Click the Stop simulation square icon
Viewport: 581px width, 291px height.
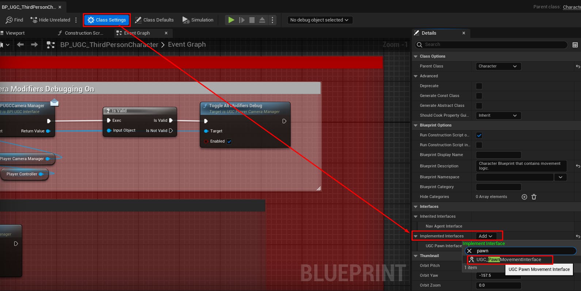(x=252, y=20)
